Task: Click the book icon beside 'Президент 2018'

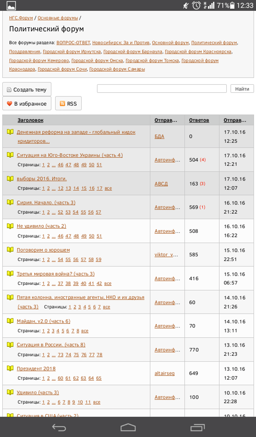Action: pos(10,368)
